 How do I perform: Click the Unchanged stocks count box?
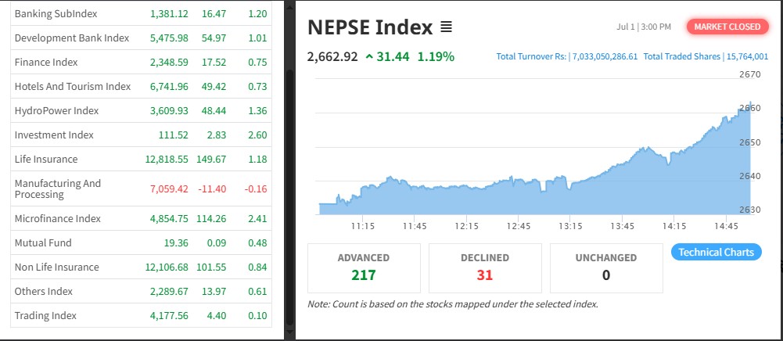click(x=605, y=267)
